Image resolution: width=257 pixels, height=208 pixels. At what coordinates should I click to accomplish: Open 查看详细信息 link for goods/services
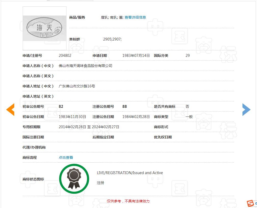coord(135,17)
